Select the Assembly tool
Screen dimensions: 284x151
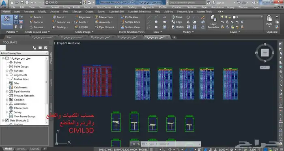[x=103, y=22]
